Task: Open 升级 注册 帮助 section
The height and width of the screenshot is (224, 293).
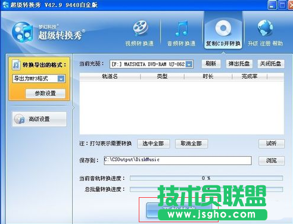Action: pos(266,33)
